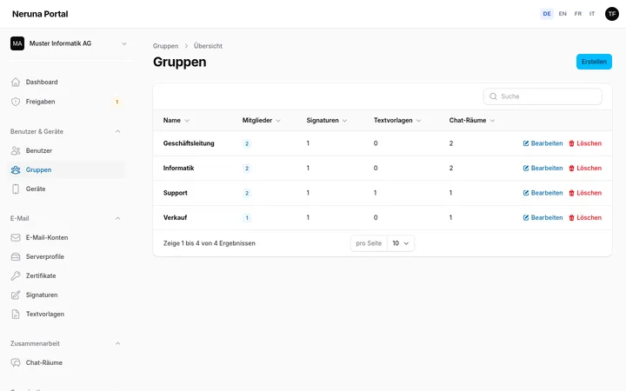Click the Erstellen button
The image size is (626, 391).
click(x=594, y=62)
